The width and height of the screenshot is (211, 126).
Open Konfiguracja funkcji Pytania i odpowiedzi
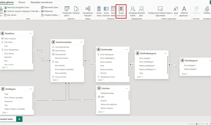[x=160, y=11]
